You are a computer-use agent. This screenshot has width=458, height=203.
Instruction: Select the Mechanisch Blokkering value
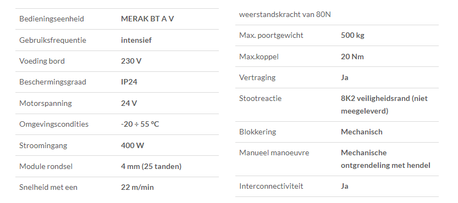tap(362, 132)
